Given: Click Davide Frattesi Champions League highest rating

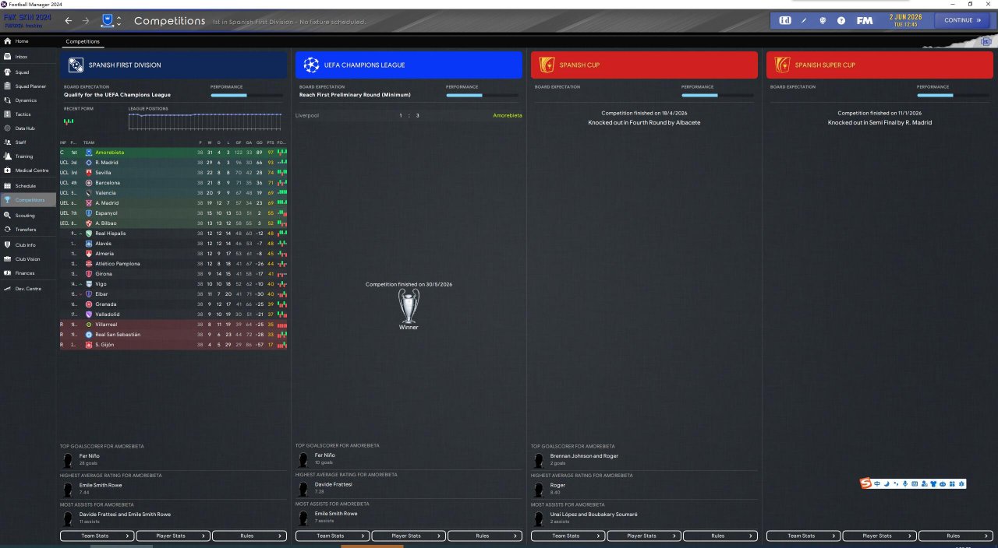Looking at the screenshot, I should point(334,484).
